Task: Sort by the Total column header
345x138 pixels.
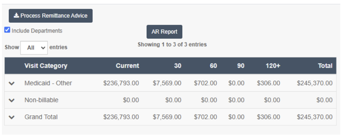Action: point(325,66)
